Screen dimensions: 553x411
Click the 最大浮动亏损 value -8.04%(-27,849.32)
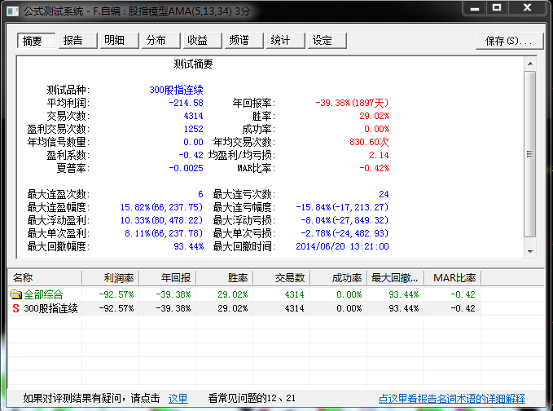point(345,221)
